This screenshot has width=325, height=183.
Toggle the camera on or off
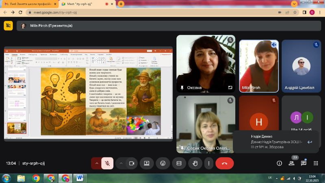[131, 163]
